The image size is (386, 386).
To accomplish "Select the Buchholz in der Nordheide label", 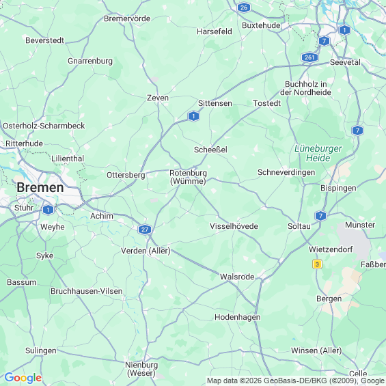I will click(x=306, y=88).
